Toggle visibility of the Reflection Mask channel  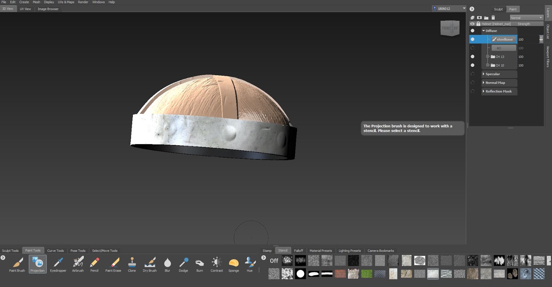472,91
